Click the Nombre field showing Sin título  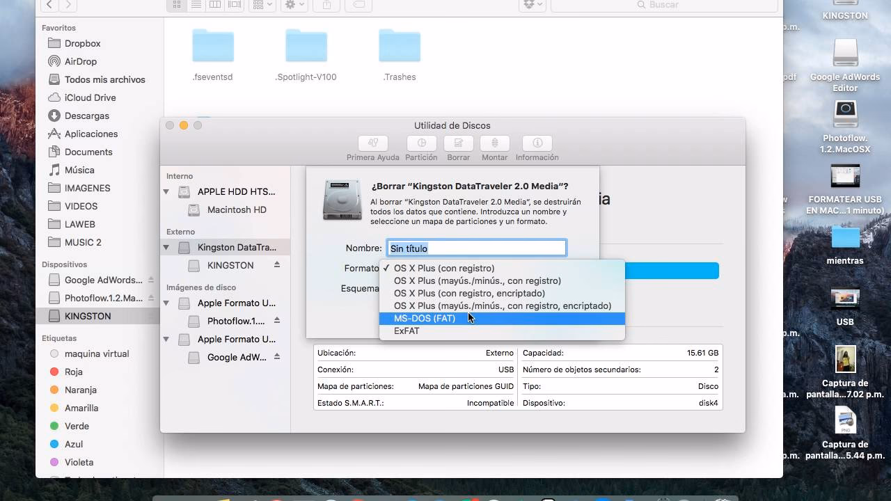click(476, 248)
